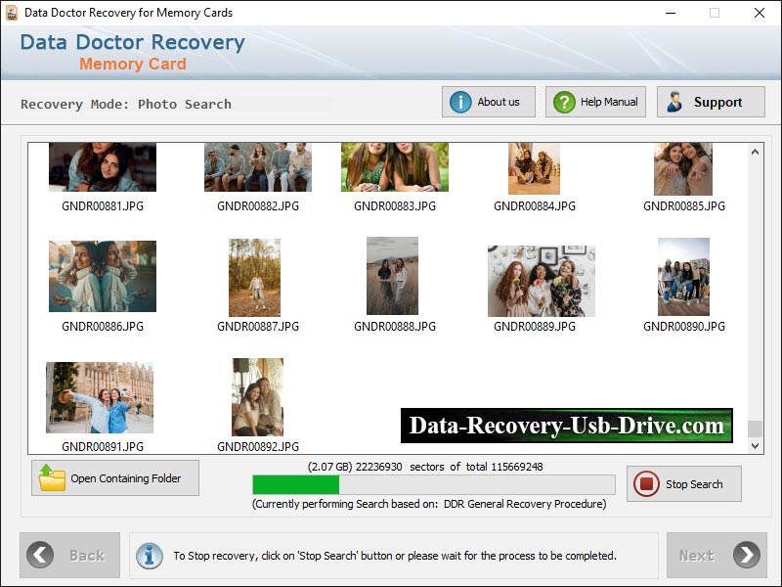This screenshot has height=587, width=782.
Task: Click the GNDR00892.JPG recovered photo
Action: coord(256,396)
